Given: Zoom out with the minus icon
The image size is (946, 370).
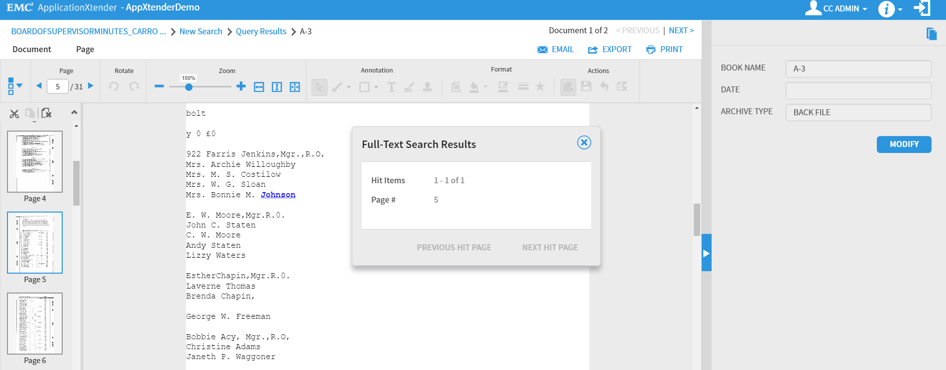Looking at the screenshot, I should 159,86.
